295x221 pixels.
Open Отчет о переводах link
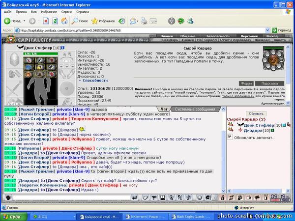point(236,40)
